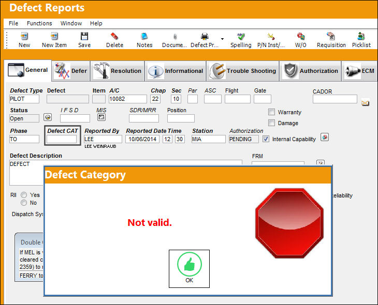Open the W/O toolbar icon
This screenshot has height=305, width=378.
click(301, 36)
